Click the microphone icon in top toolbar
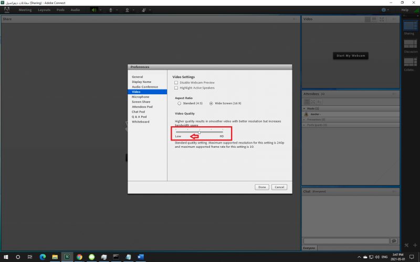The width and height of the screenshot is (420, 262). point(110,9)
